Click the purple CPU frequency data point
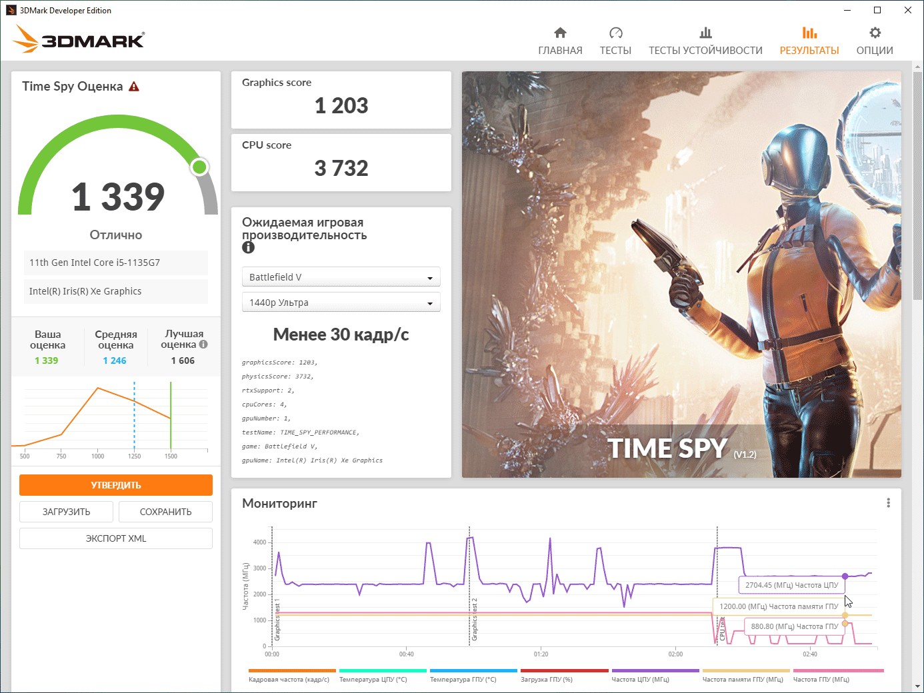 click(845, 576)
